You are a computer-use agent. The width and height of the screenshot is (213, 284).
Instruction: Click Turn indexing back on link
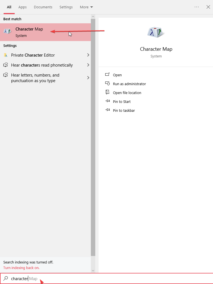click(21, 268)
